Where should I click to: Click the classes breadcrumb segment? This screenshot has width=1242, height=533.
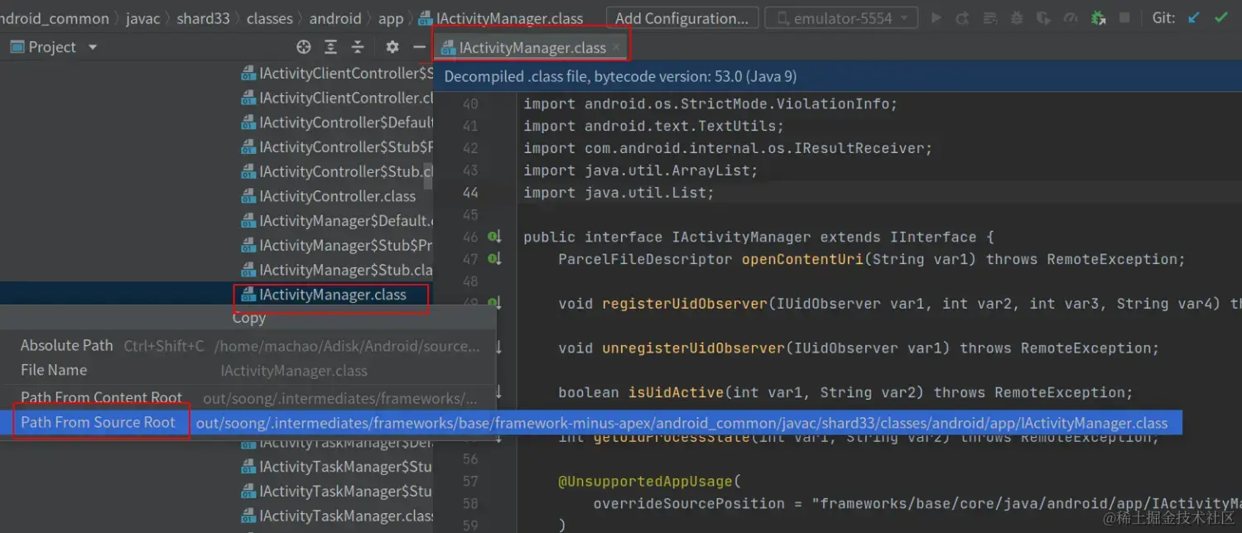pos(270,18)
